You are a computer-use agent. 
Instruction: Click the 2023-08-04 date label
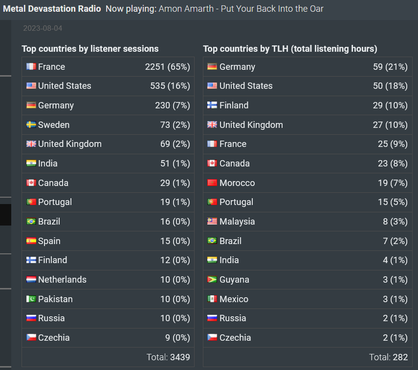click(x=43, y=28)
